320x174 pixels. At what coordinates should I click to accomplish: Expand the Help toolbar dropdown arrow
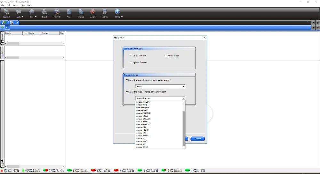coord(122,17)
